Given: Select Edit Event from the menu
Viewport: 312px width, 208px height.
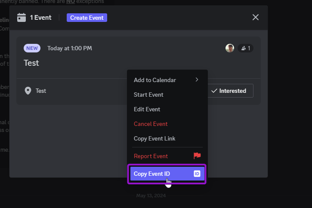Looking at the screenshot, I should [x=147, y=109].
